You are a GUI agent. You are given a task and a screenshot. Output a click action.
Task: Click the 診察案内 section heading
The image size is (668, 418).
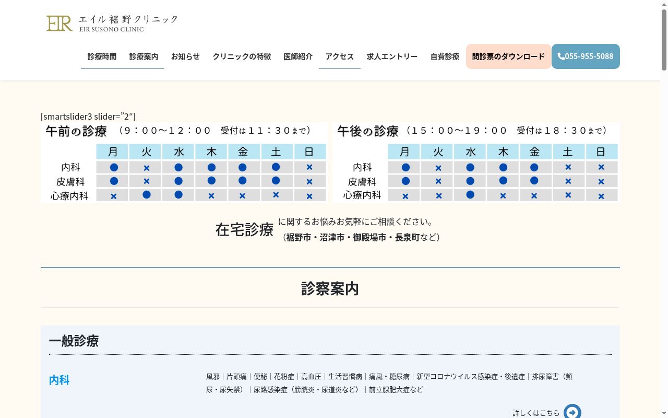coord(330,288)
